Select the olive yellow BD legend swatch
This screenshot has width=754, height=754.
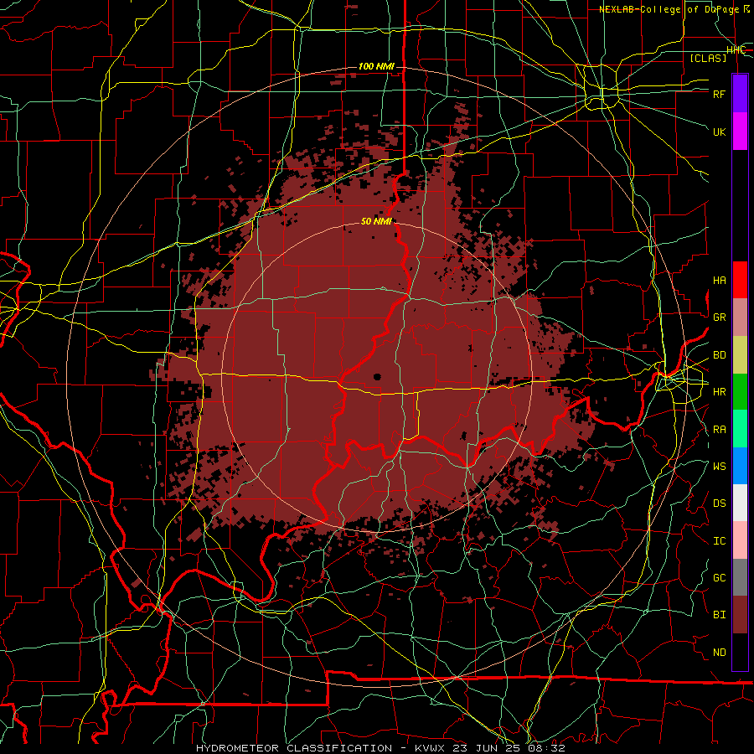(x=740, y=355)
